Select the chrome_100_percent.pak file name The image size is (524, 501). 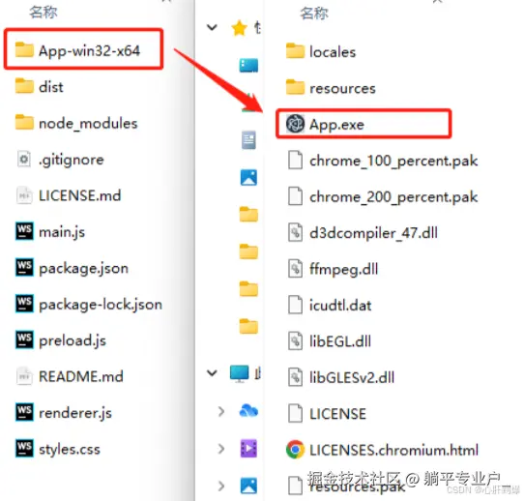(393, 162)
